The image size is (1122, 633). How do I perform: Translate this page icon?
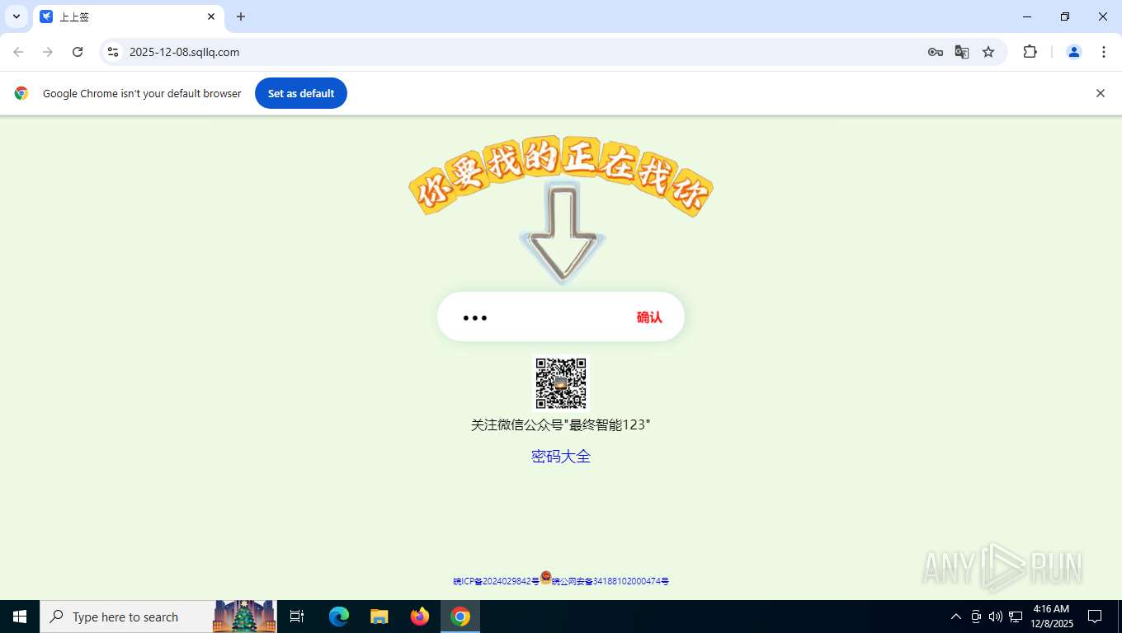pyautogui.click(x=962, y=52)
